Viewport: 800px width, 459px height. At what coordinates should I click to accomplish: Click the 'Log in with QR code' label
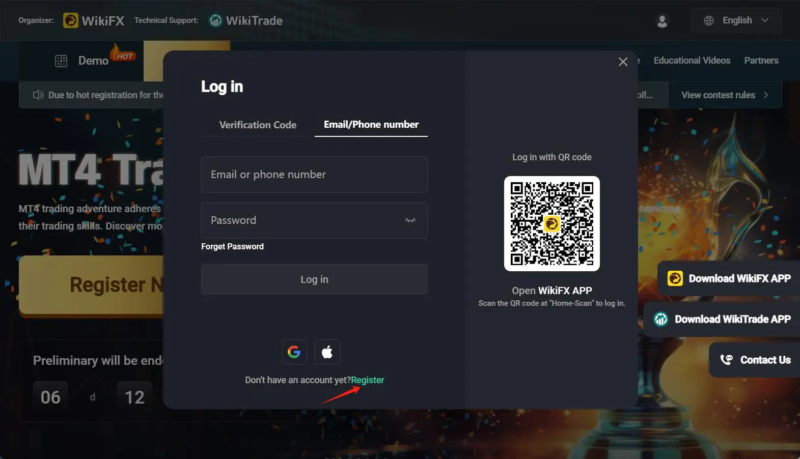click(x=552, y=157)
